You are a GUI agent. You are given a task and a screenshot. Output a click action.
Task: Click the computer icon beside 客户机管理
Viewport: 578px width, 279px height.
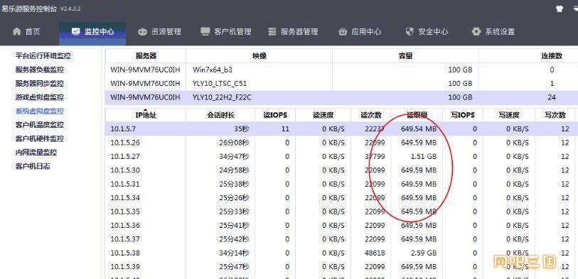point(205,31)
